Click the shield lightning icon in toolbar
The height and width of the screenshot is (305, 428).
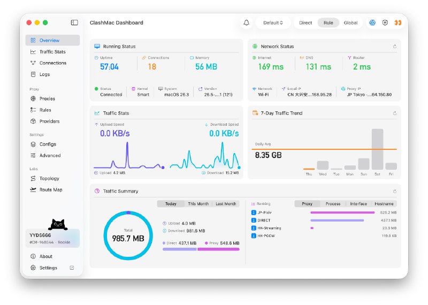coord(385,22)
